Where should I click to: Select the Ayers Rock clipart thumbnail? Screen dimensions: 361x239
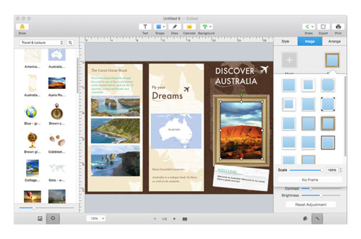pyautogui.click(x=57, y=83)
